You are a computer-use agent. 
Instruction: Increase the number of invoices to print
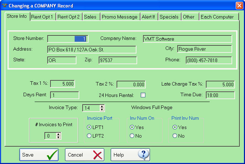59,134
